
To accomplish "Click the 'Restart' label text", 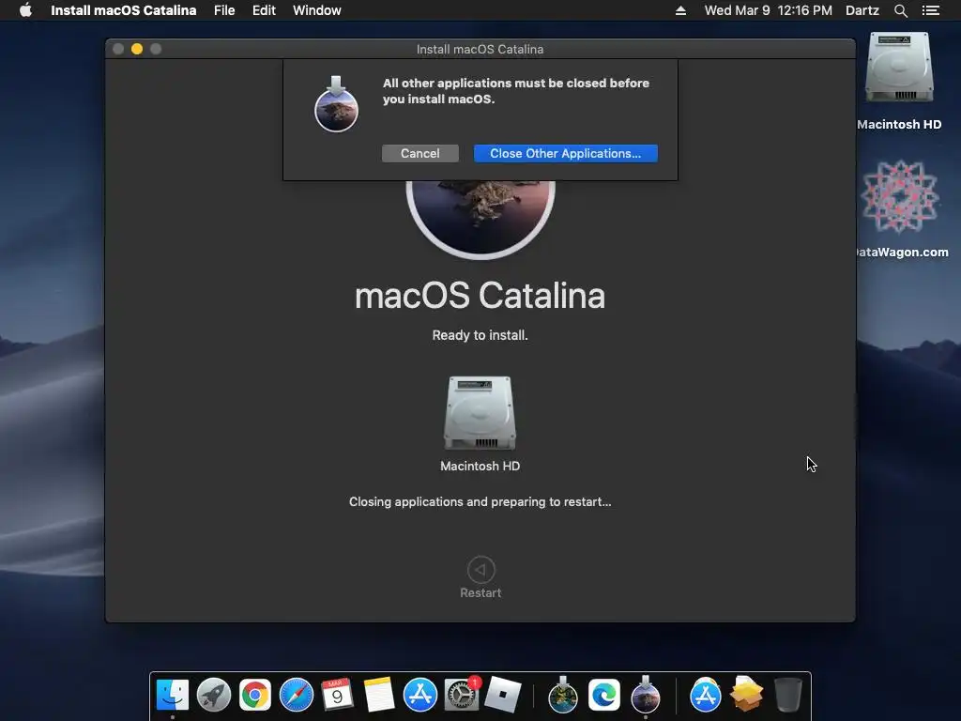I will 480,593.
